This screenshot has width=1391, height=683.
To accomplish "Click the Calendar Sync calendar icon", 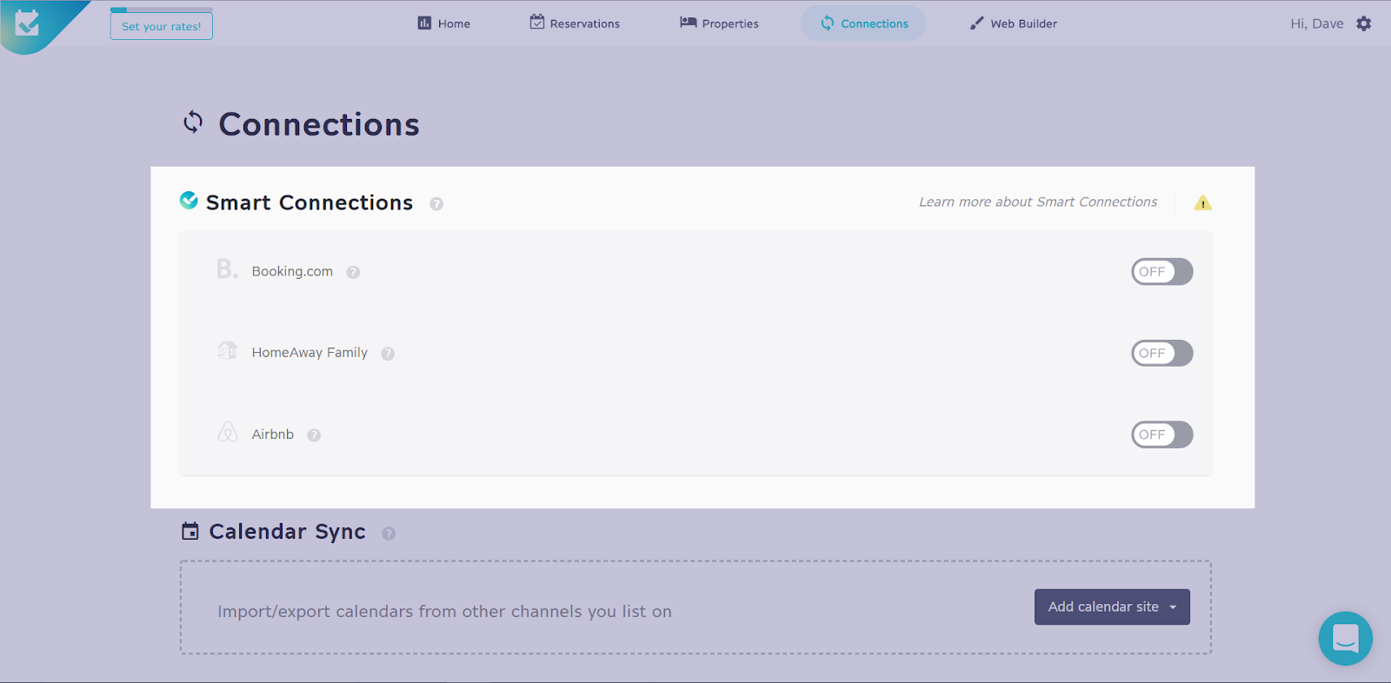I will click(x=190, y=531).
